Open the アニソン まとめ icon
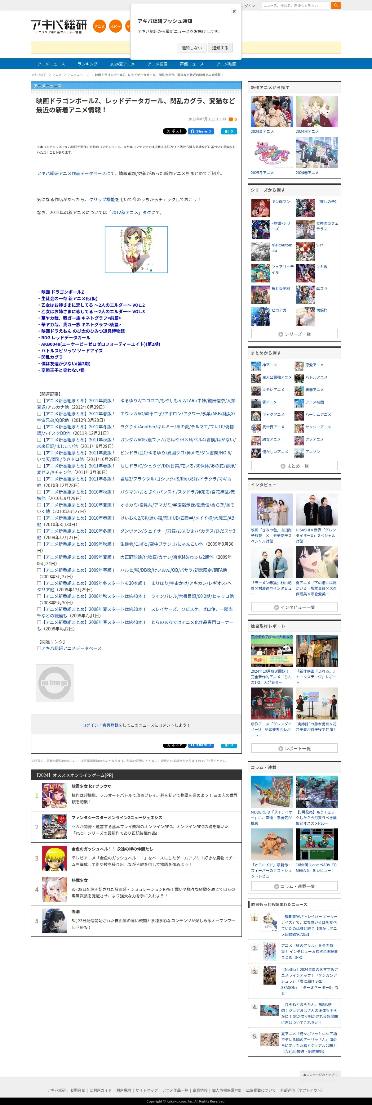 299,453
